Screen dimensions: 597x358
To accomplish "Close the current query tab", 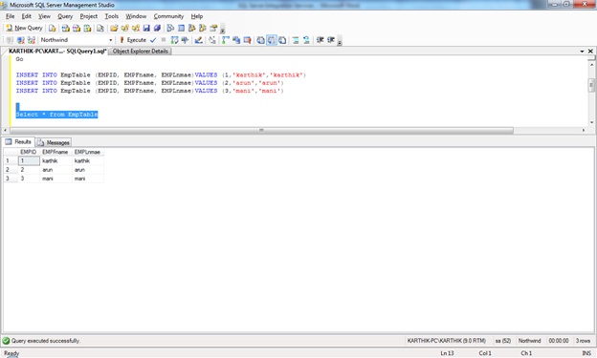I will coord(590,51).
